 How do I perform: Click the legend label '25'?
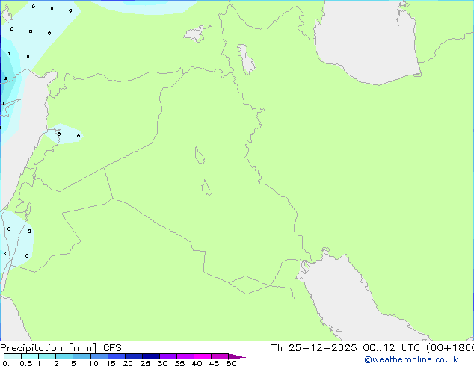point(145,363)
